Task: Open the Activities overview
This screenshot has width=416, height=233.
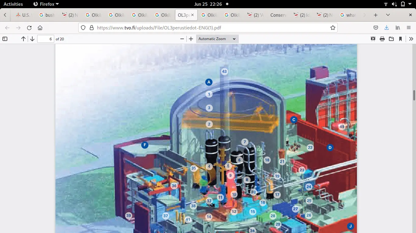Action: coord(13,4)
